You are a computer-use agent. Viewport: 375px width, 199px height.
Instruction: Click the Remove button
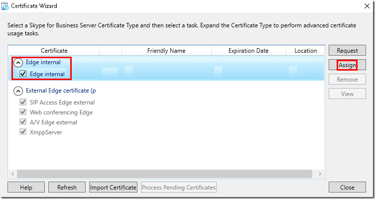tap(347, 79)
